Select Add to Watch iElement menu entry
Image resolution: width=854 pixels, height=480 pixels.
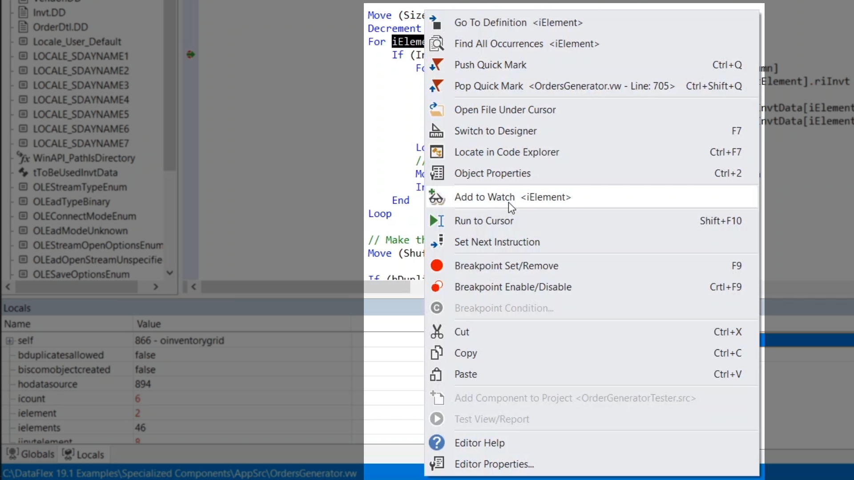coord(512,197)
